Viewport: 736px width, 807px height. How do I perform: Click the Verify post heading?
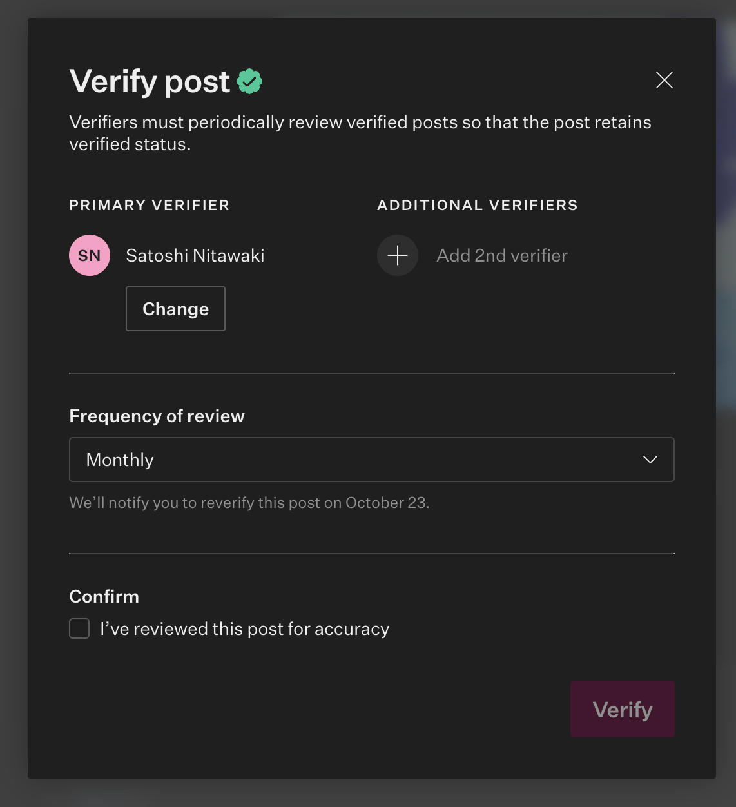(150, 81)
